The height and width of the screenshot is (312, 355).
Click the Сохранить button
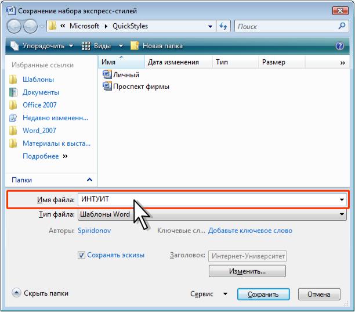click(263, 295)
